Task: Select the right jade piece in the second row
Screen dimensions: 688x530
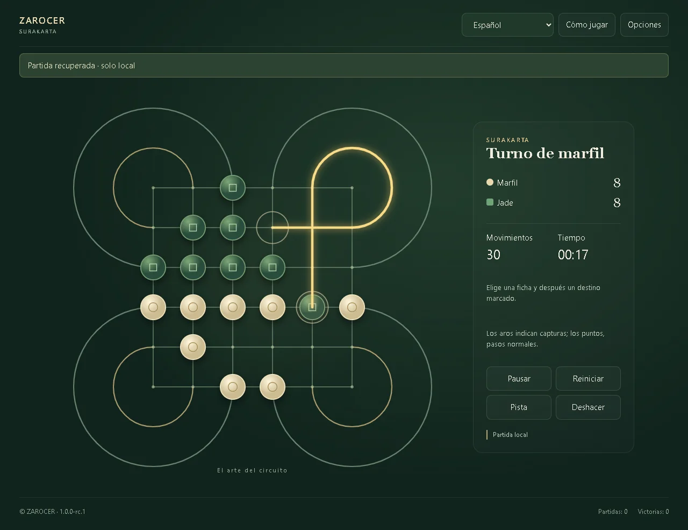Action: [x=233, y=228]
